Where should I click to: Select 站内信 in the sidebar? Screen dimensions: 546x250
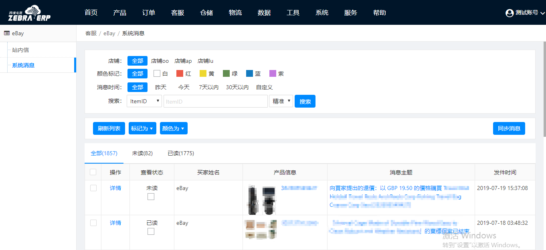tap(20, 49)
